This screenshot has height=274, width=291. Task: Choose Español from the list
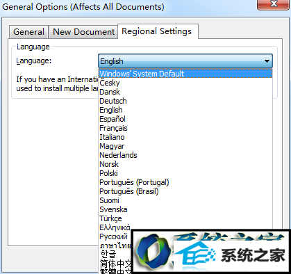coord(185,119)
